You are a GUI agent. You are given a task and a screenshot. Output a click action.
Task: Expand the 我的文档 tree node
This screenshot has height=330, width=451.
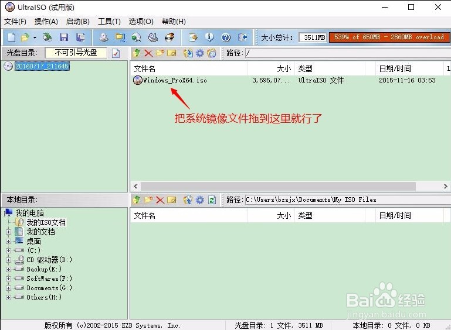(x=9, y=232)
